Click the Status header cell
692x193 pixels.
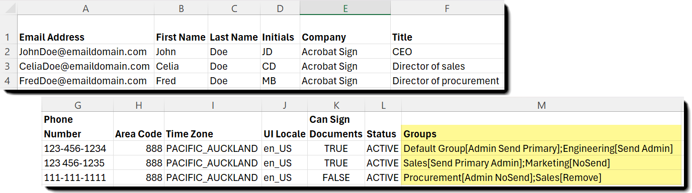(383, 126)
